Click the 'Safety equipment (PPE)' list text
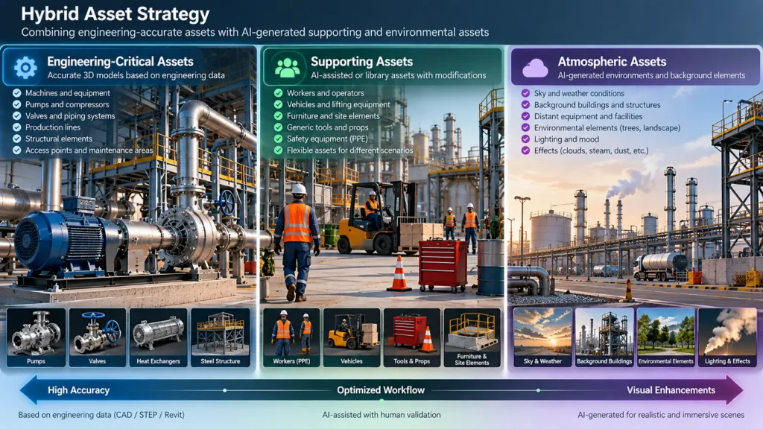The width and height of the screenshot is (763, 429). pos(327,139)
